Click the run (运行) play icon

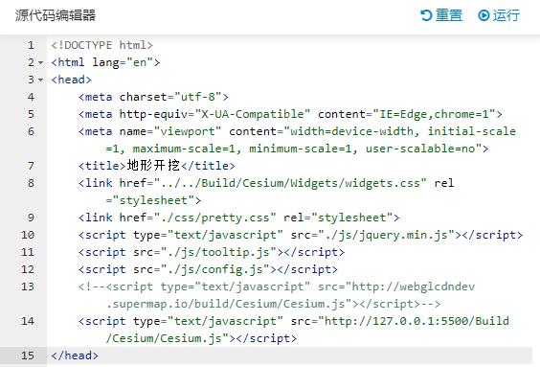(484, 15)
